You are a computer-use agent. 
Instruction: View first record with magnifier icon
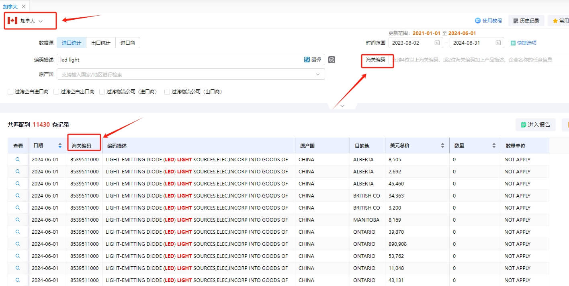pyautogui.click(x=18, y=159)
